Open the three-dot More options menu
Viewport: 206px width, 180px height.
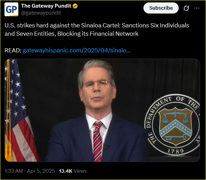pos(197,8)
